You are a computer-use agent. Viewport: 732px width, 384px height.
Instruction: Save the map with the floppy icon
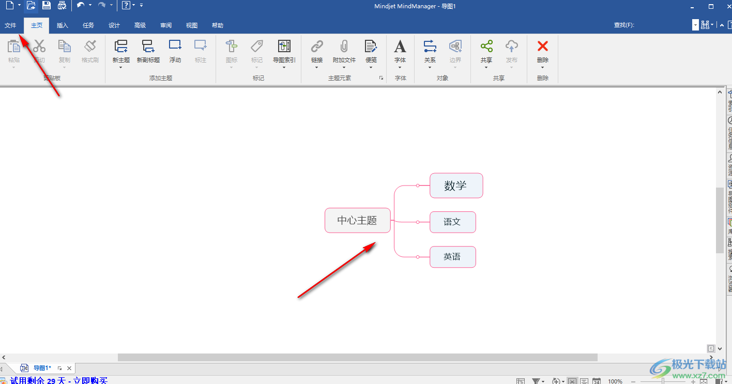(47, 6)
